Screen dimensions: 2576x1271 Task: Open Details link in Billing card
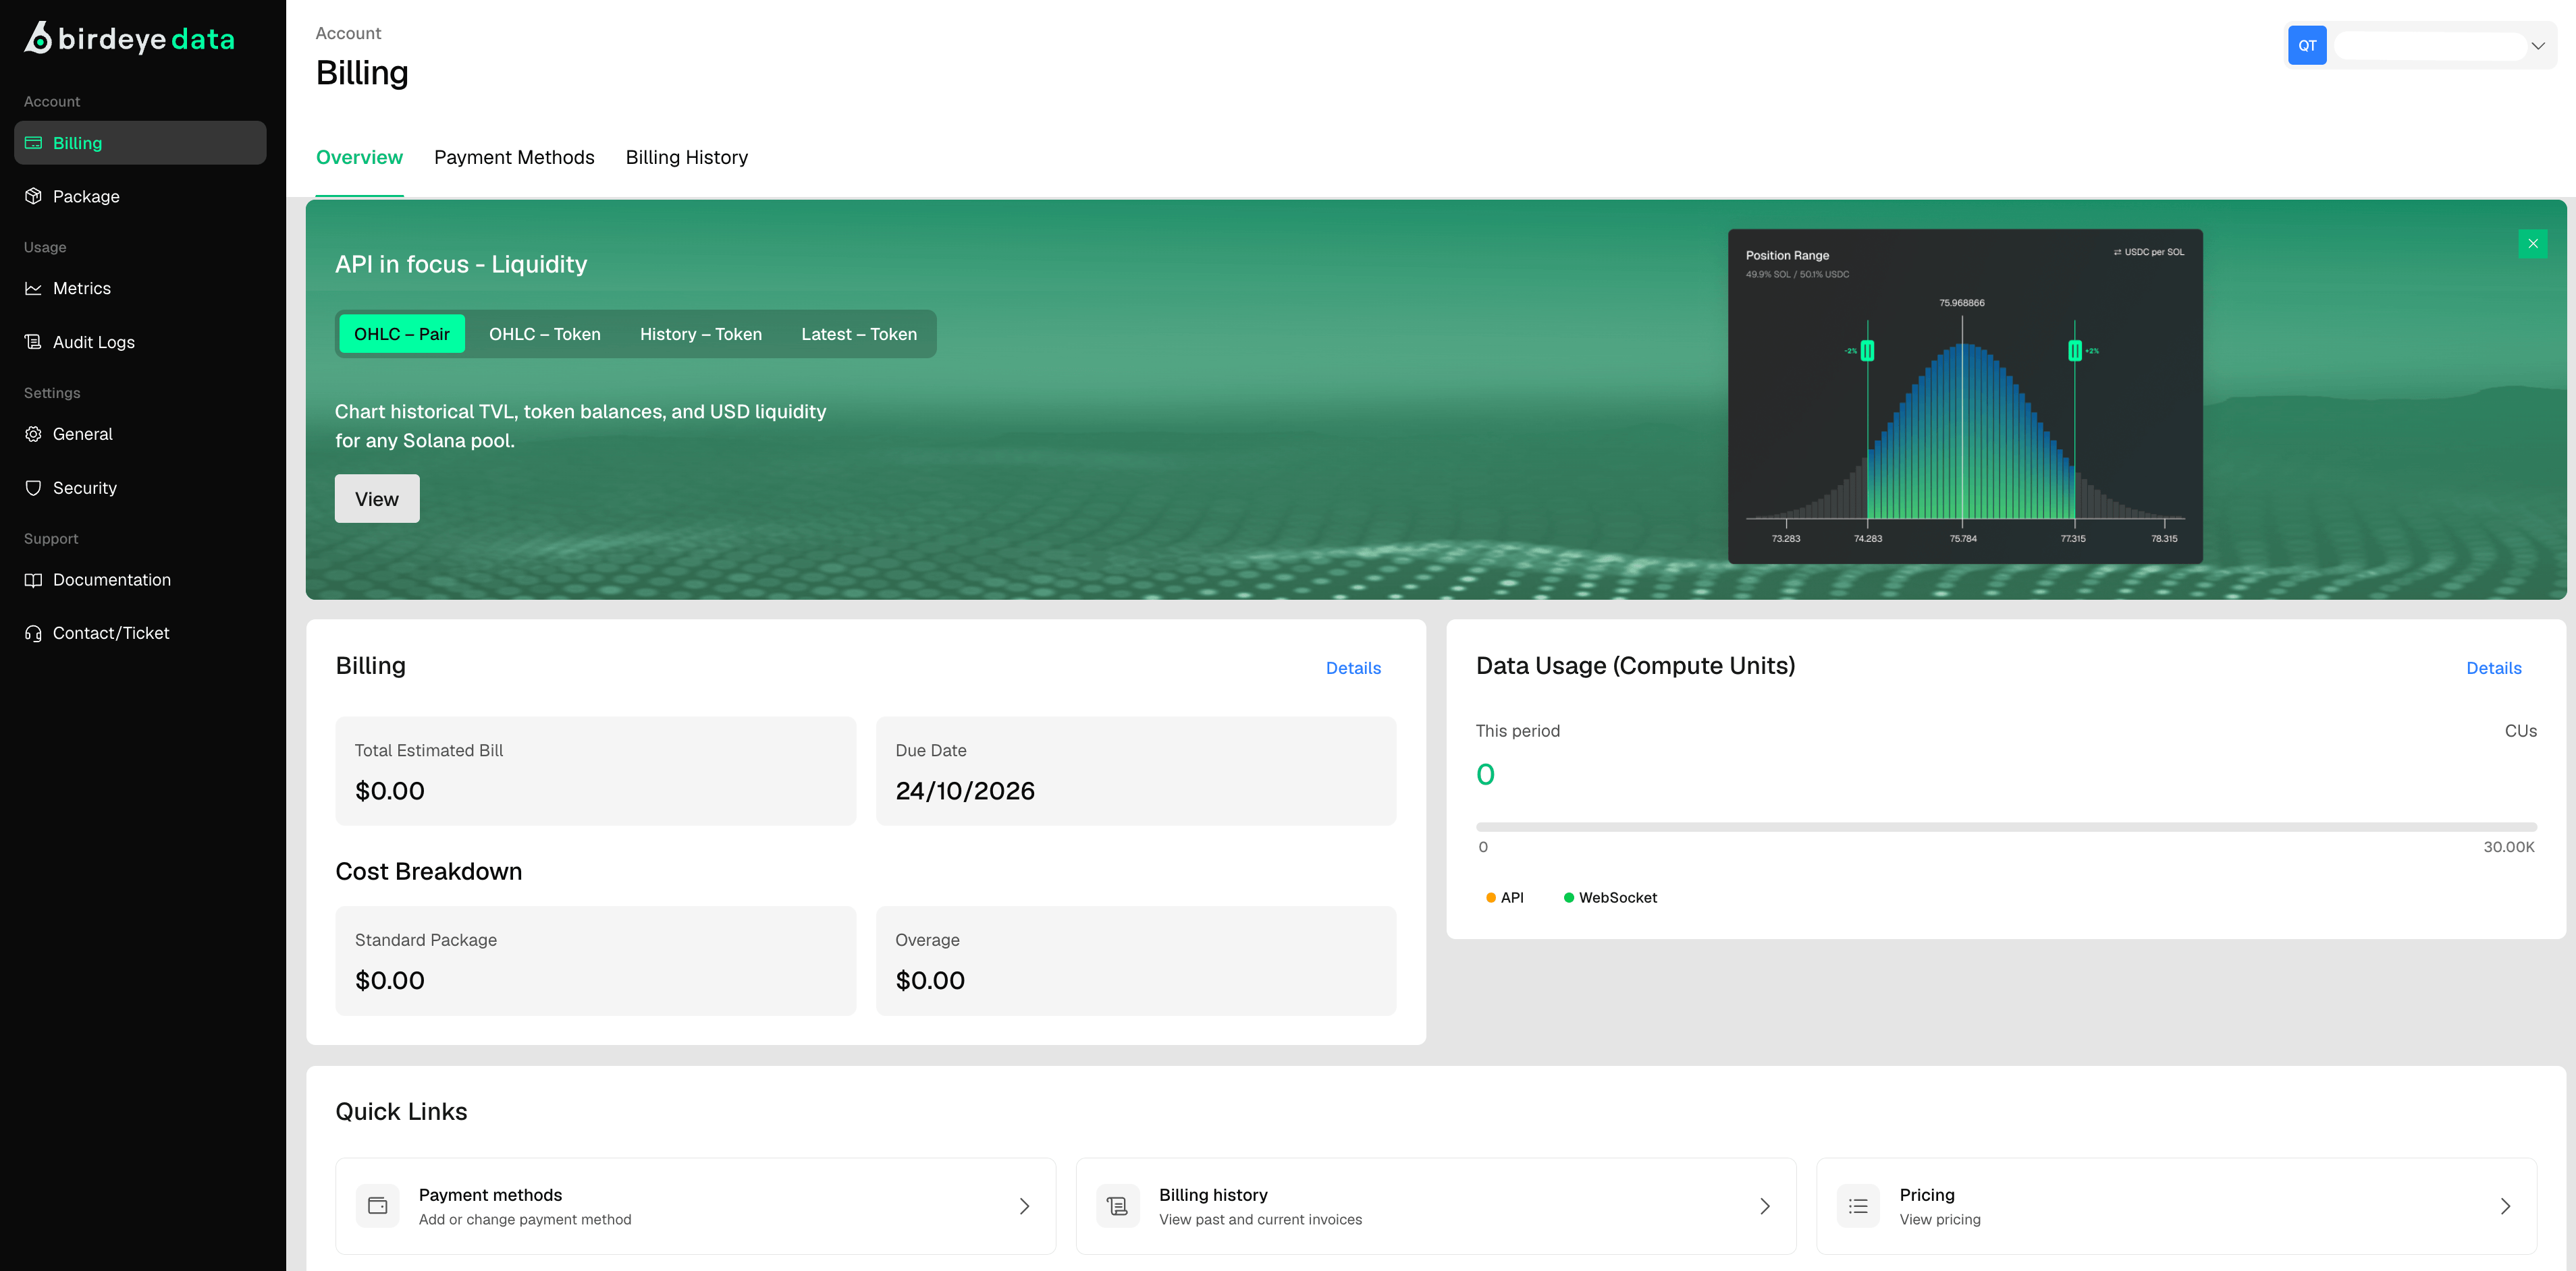coord(1353,669)
